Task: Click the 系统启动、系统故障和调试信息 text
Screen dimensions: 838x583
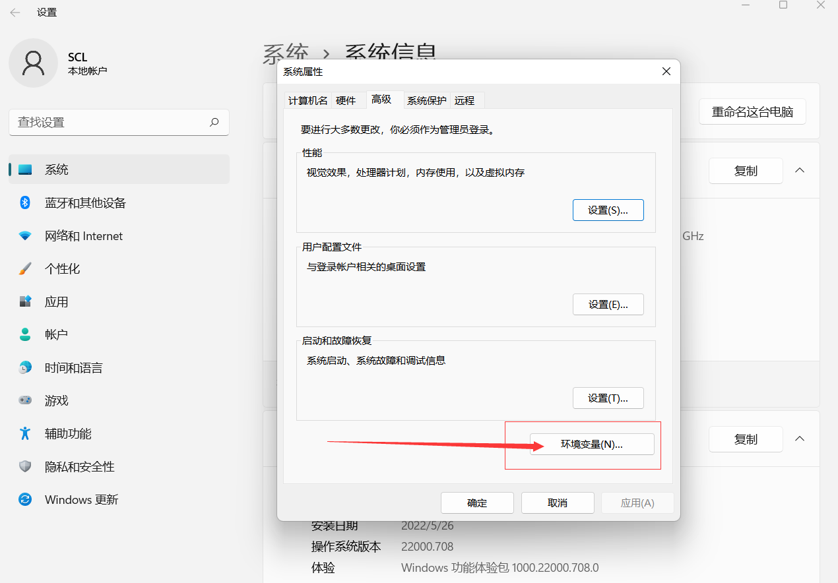Action: (376, 361)
